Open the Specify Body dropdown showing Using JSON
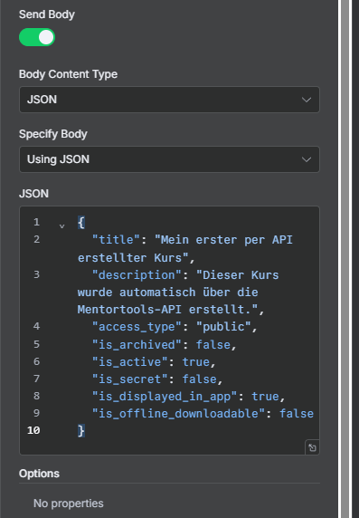The width and height of the screenshot is (359, 518). (169, 159)
